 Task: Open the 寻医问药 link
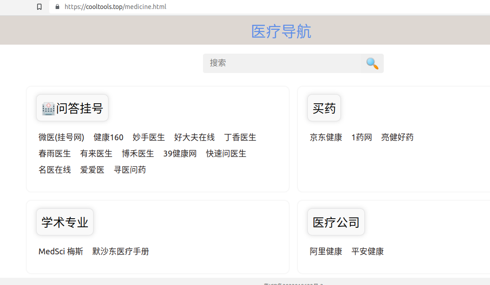point(130,170)
